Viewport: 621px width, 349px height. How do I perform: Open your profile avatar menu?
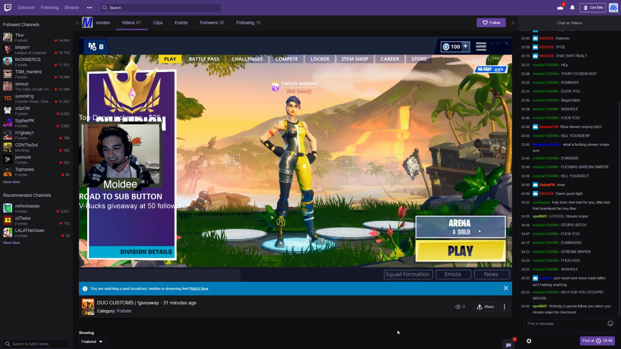point(613,7)
